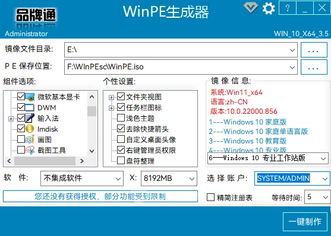331x236 pixels.
Task: Click the 品牌通 logo
Action: (x=36, y=16)
